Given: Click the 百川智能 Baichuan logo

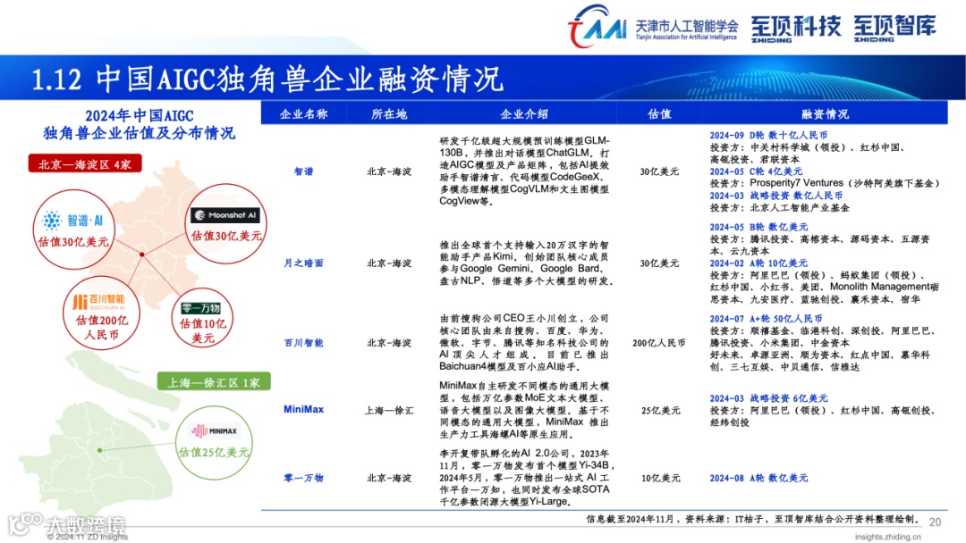Looking at the screenshot, I should [x=98, y=301].
